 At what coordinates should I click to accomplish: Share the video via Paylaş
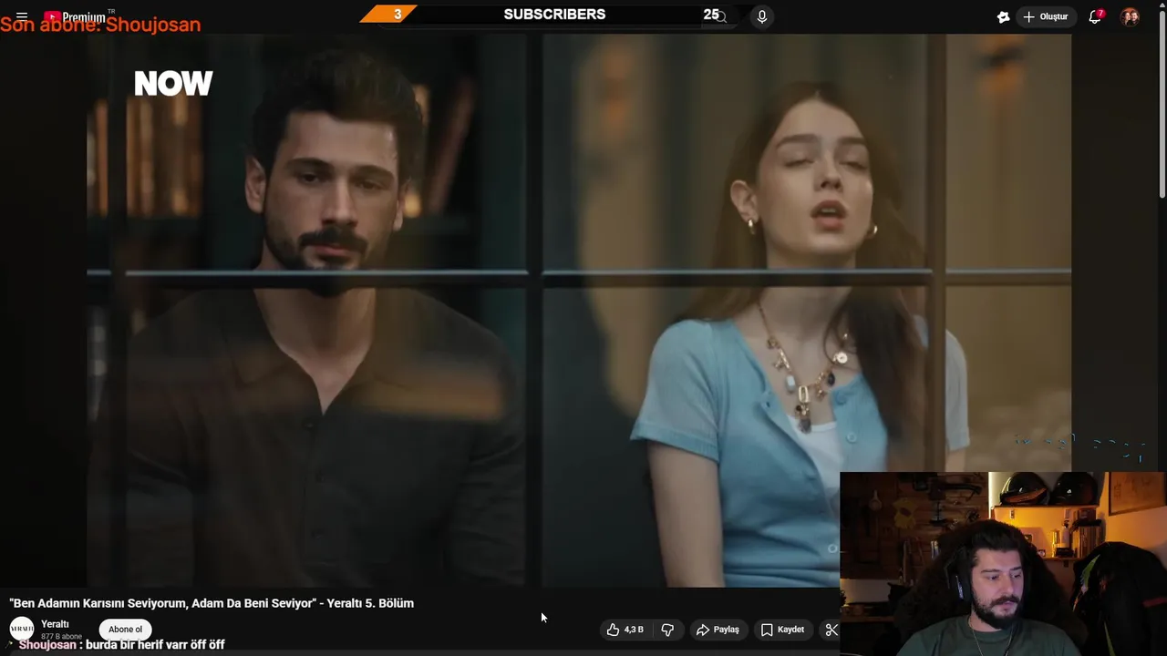pyautogui.click(x=718, y=630)
